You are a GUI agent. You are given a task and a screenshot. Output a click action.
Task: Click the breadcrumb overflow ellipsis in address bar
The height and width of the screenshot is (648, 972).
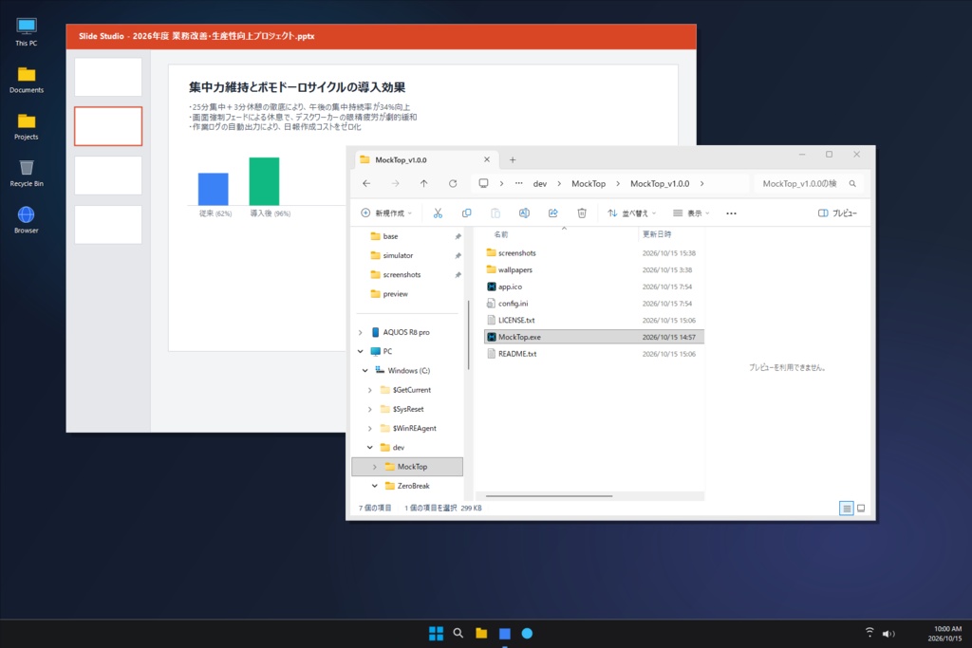tap(519, 183)
